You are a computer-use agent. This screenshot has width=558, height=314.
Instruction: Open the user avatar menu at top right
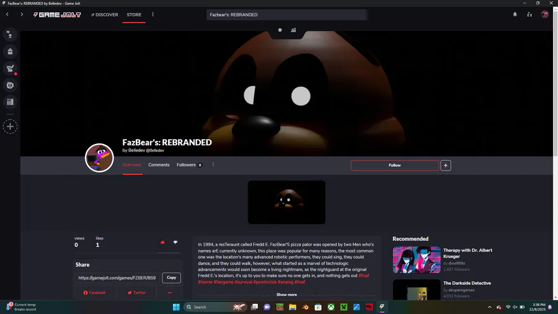point(545,14)
